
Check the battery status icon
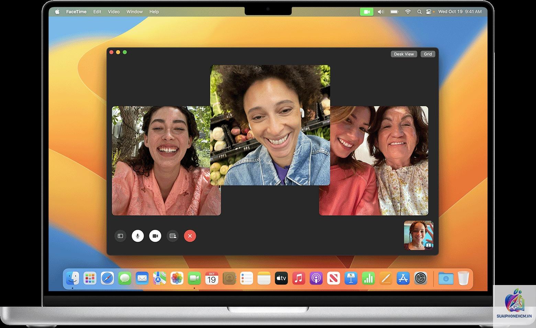pyautogui.click(x=394, y=12)
